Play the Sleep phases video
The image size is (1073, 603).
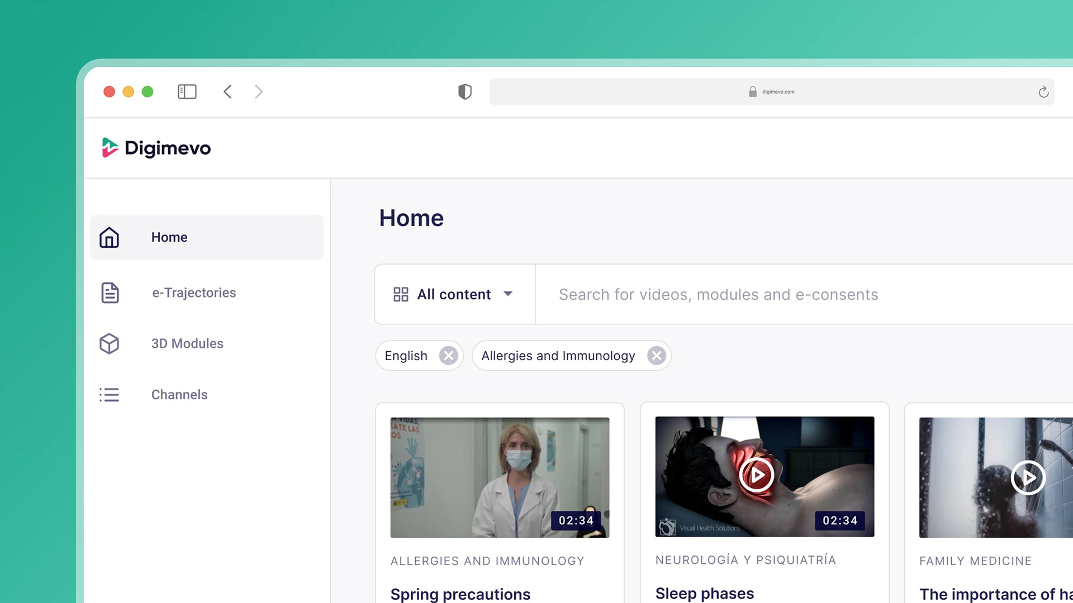pos(757,475)
